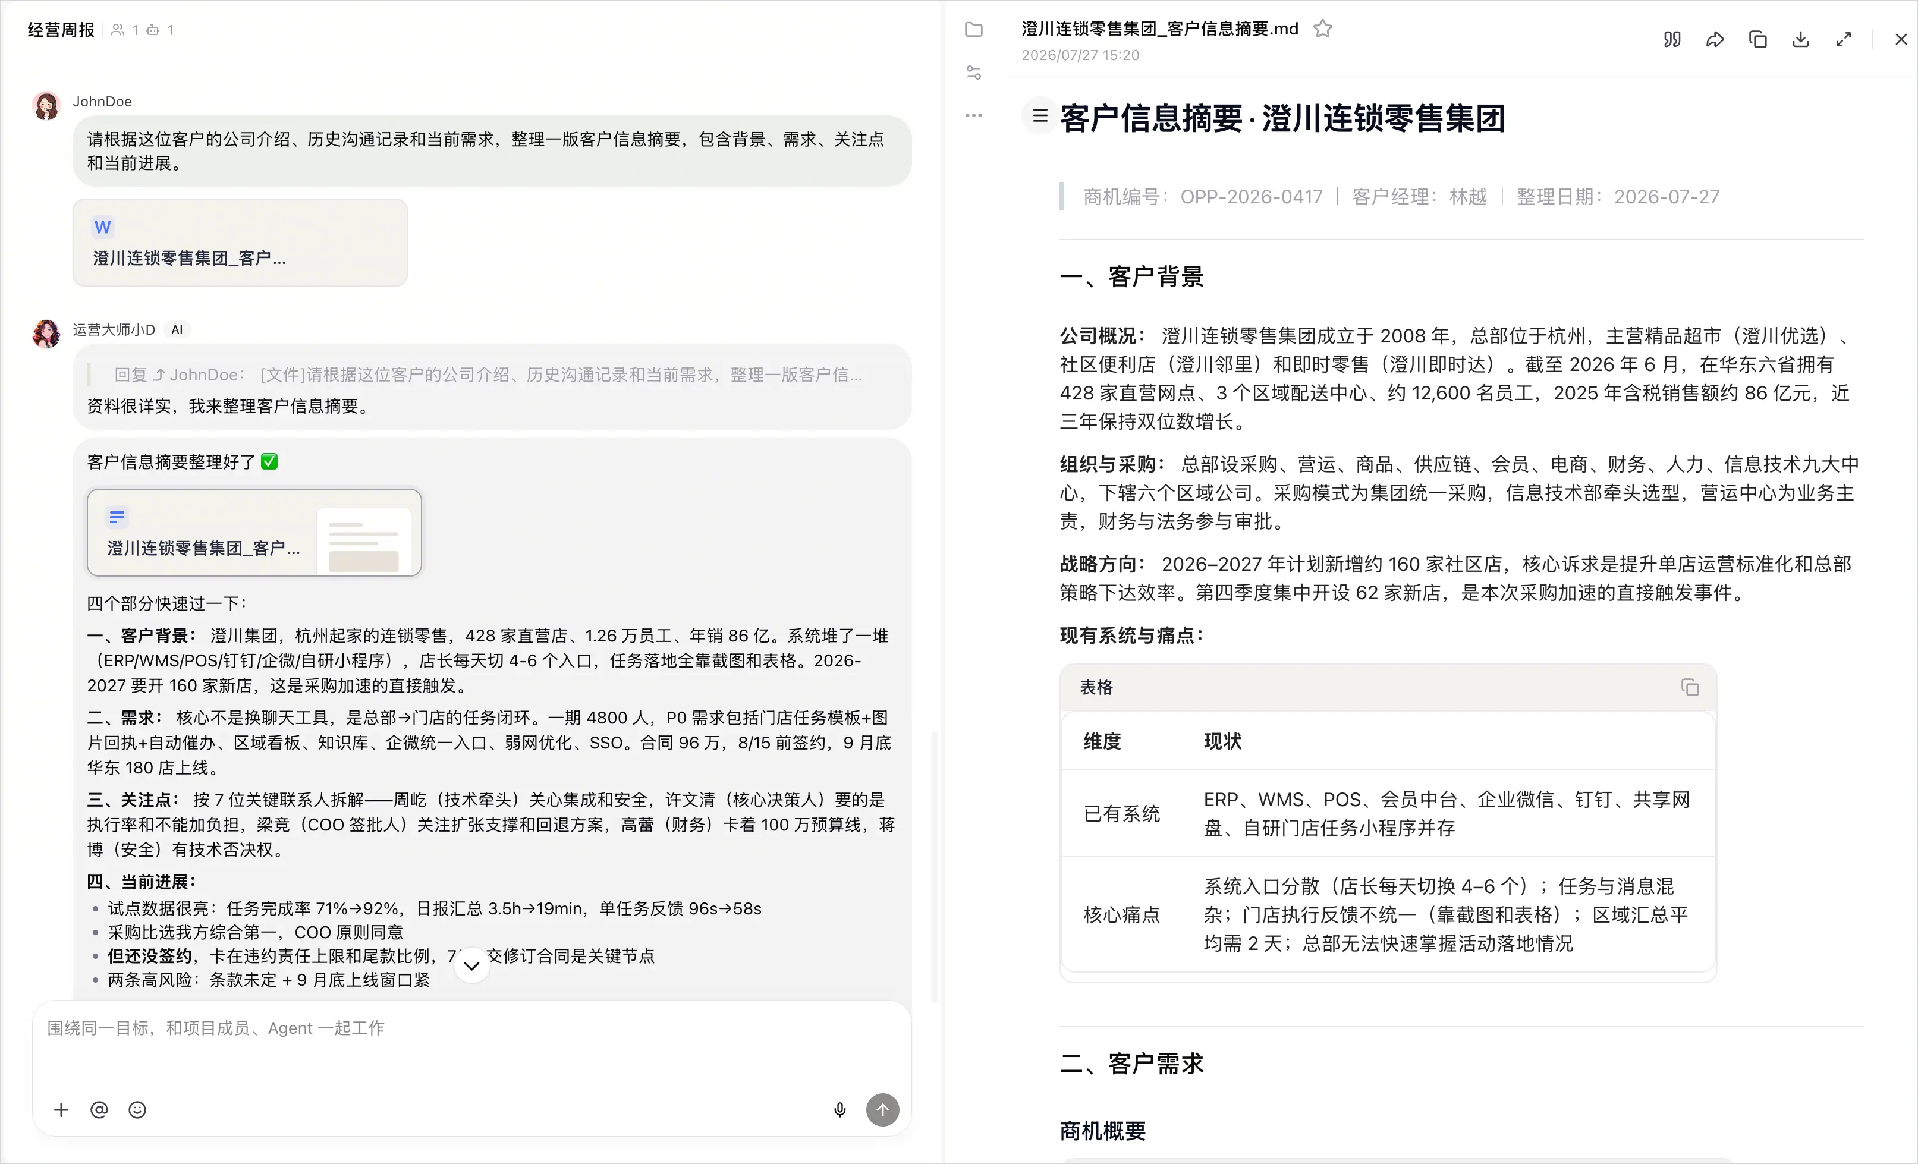Star the 澄川连锁零售集团 markdown file
The height and width of the screenshot is (1164, 1918).
tap(1322, 29)
